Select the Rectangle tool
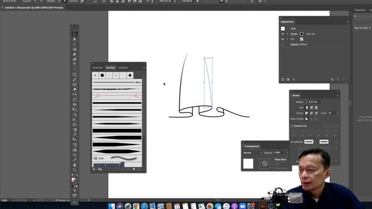 click(75, 74)
